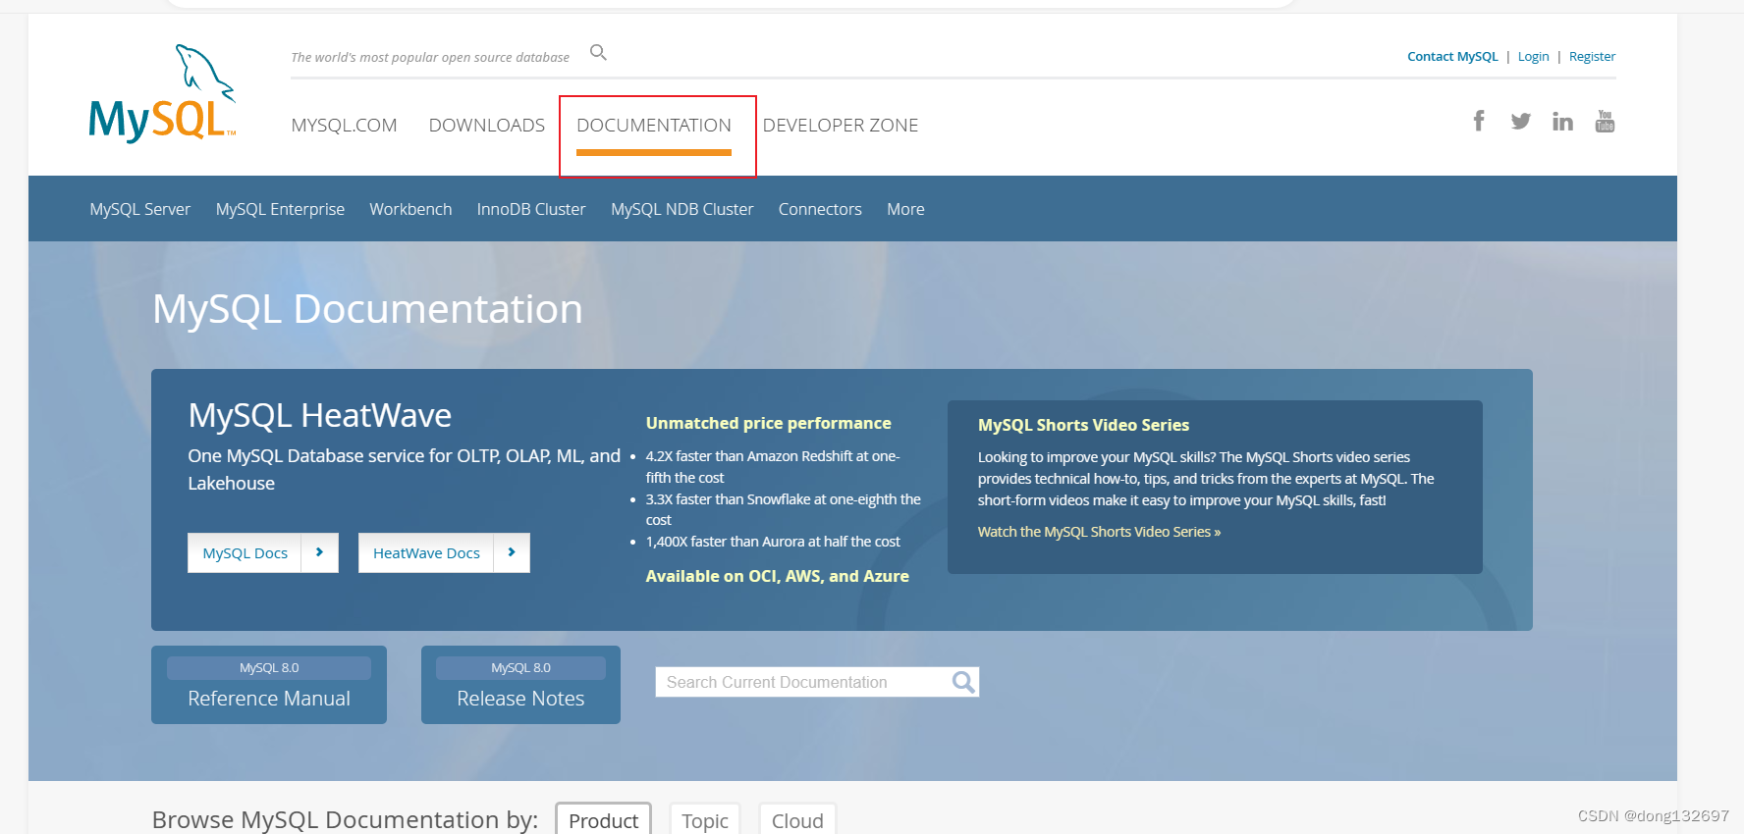
Task: Click the MySQL HeatWave heading
Action: coord(320,415)
